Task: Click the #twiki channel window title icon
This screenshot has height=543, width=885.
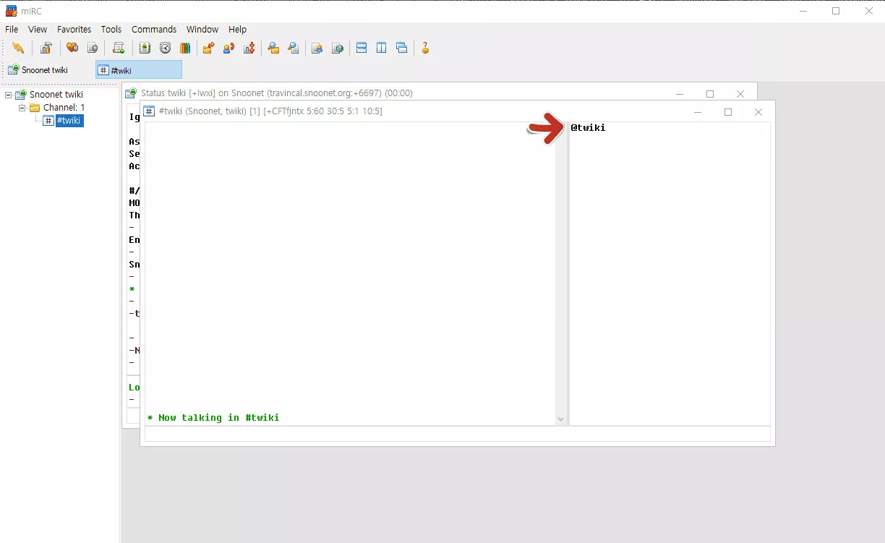Action: [149, 111]
